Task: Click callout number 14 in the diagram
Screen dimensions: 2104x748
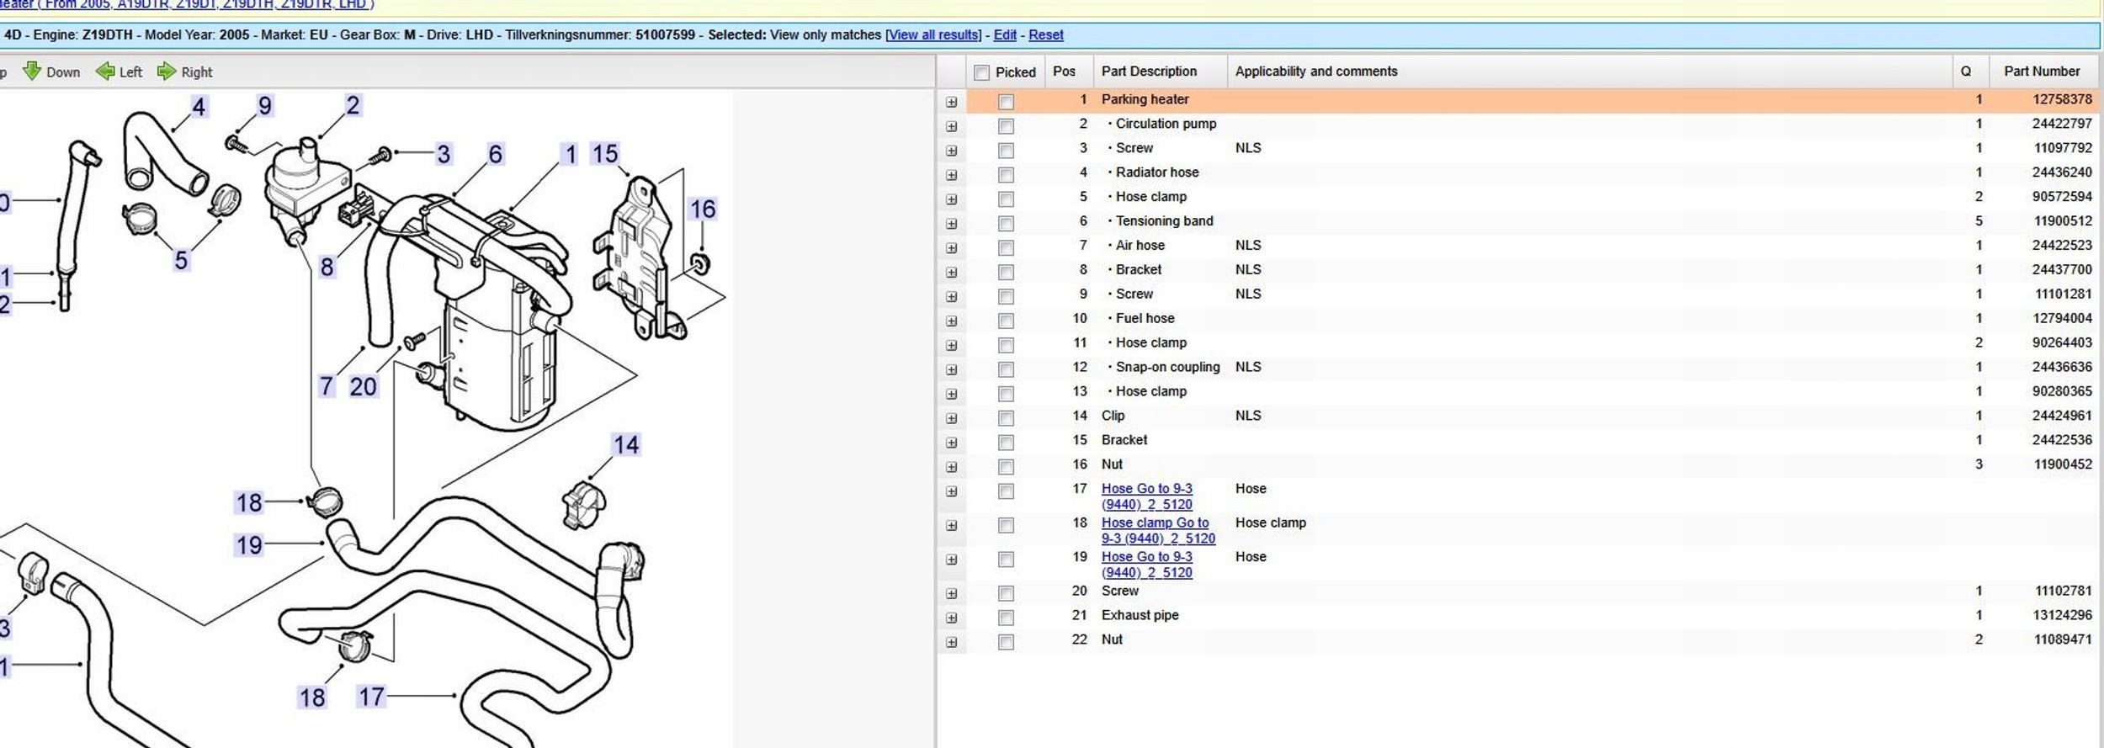Action: coord(625,444)
